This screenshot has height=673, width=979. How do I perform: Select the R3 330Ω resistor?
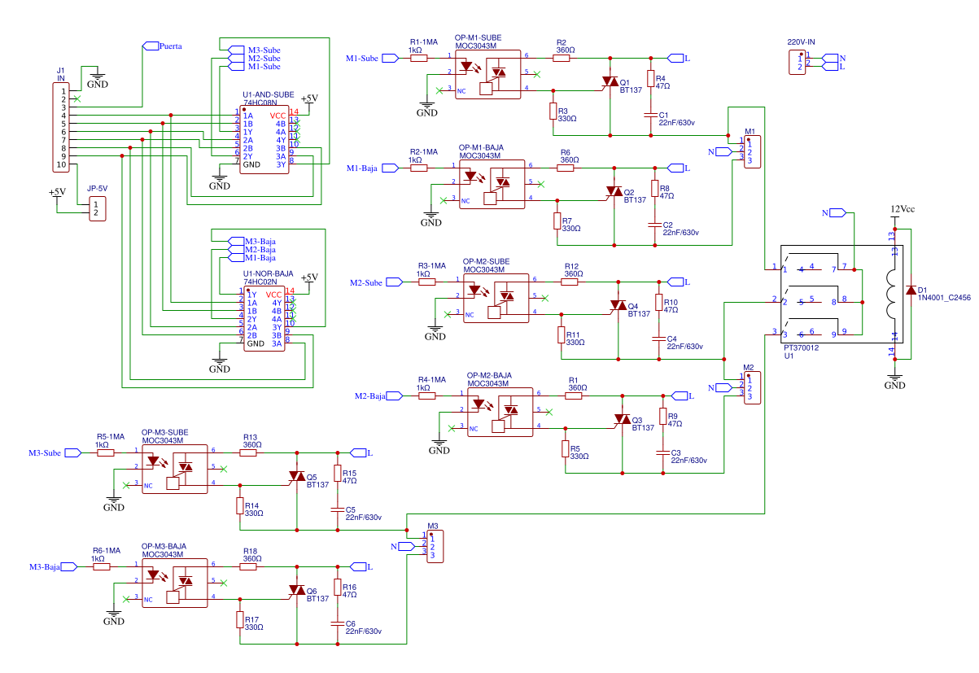(x=553, y=111)
